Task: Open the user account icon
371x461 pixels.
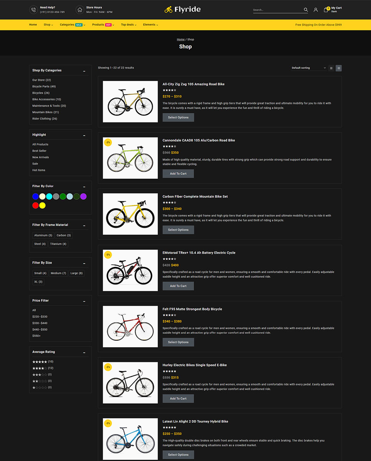Action: 316,10
